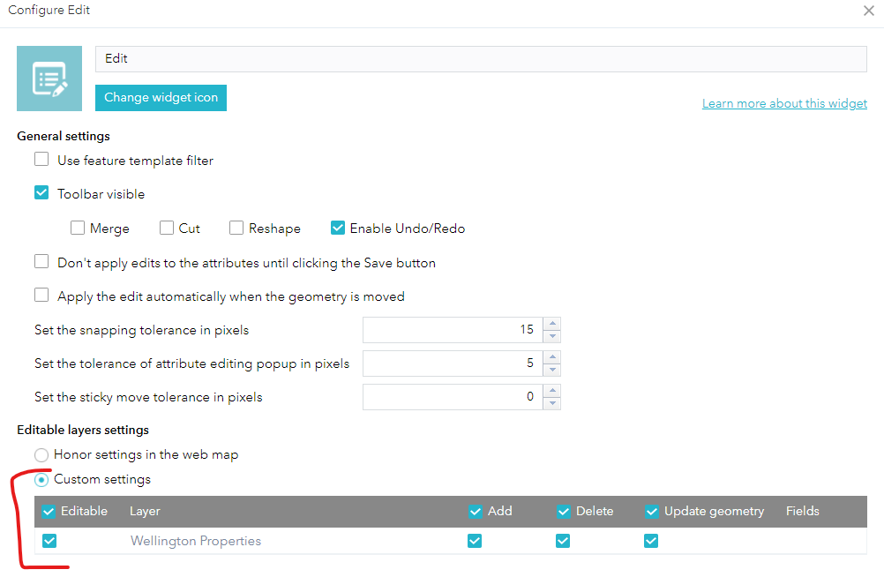
Task: Increase the attribute editing popup tolerance stepper
Action: 553,357
